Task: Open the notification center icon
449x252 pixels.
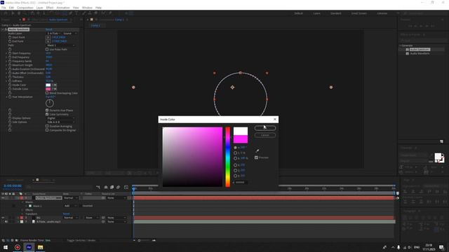Action: (x=441, y=247)
